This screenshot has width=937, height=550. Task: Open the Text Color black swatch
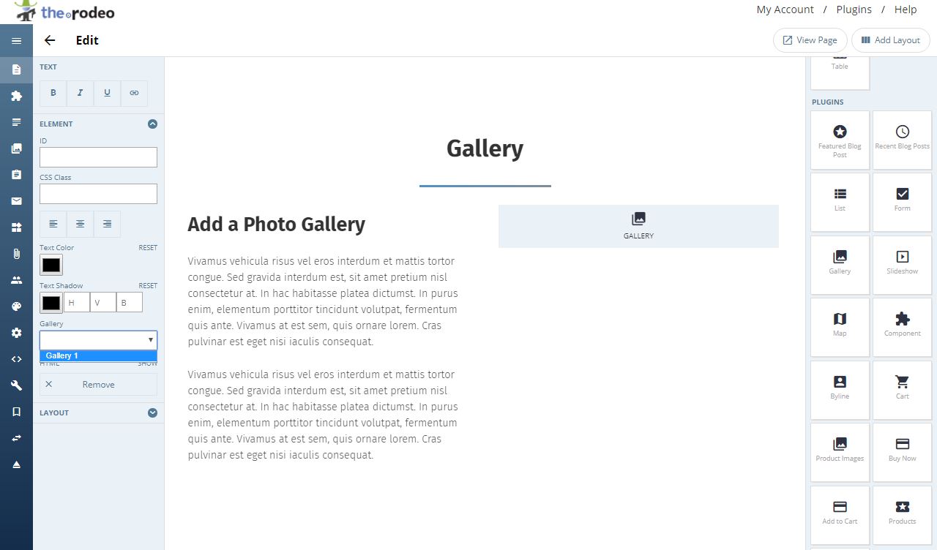click(51, 265)
